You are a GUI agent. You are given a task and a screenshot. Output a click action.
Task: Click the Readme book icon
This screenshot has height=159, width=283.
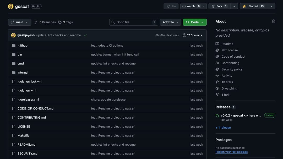(217, 44)
